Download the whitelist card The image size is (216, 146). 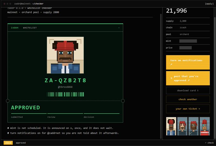click(x=188, y=91)
